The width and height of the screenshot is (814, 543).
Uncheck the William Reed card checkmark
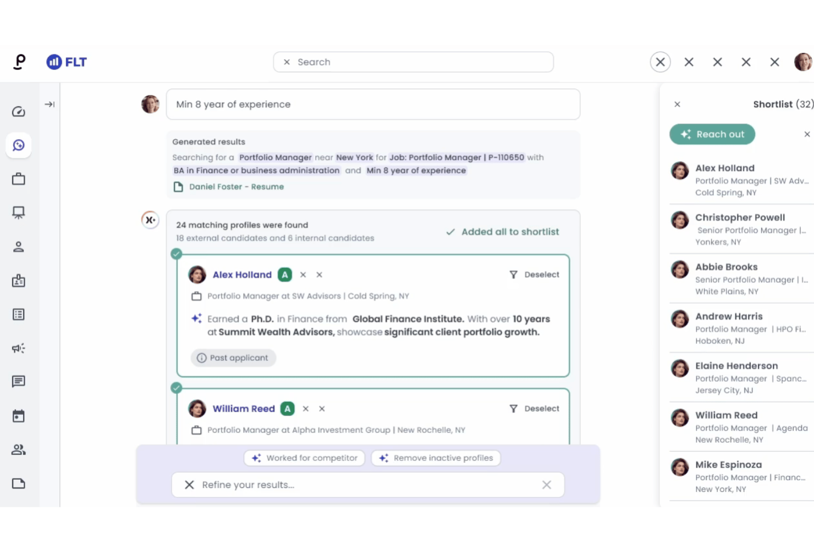pyautogui.click(x=176, y=388)
